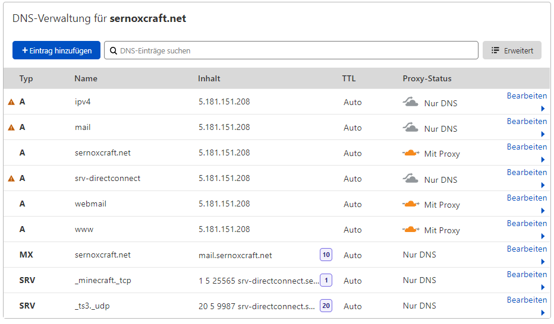Click the Proxy-Status column header
The image size is (554, 324).
point(427,78)
